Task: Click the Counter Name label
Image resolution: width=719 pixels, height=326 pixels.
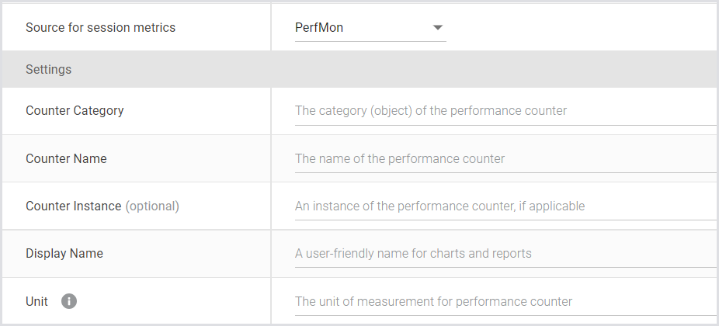Action: (x=66, y=159)
